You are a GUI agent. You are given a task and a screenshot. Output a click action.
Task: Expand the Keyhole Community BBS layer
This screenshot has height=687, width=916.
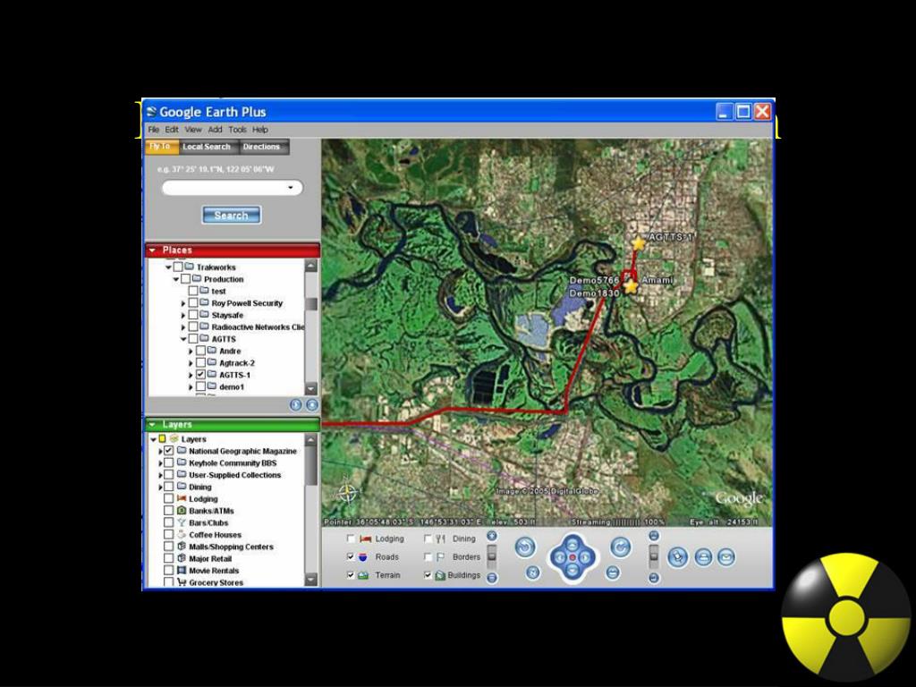[160, 463]
